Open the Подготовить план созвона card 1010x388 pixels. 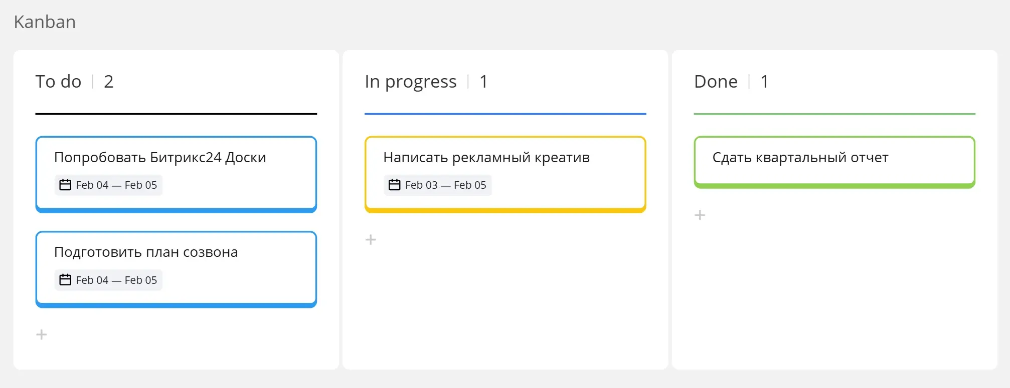(176, 269)
